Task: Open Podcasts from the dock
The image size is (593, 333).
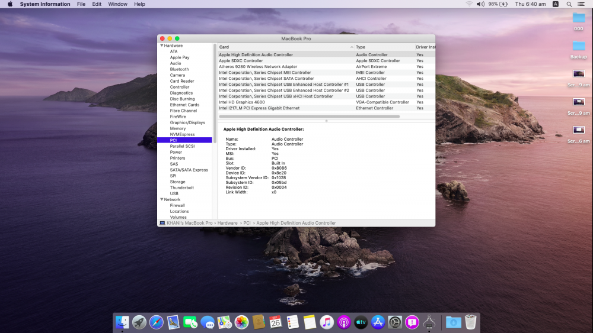Action: tap(344, 322)
